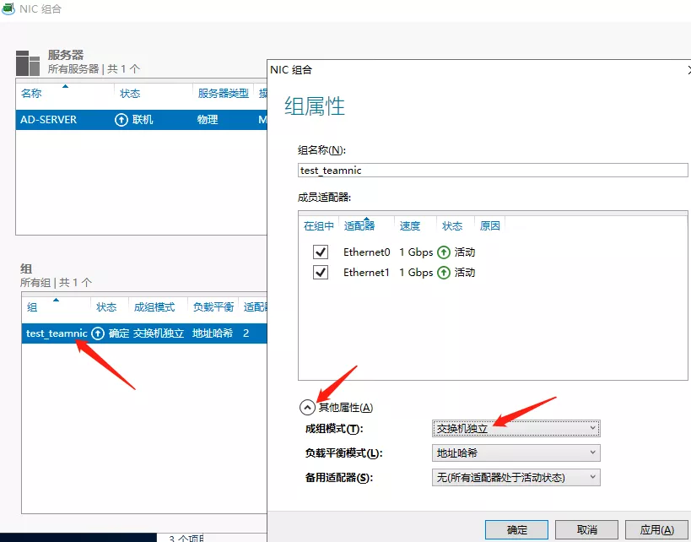Click Ethernet0 活动 status arrow icon
Image resolution: width=691 pixels, height=542 pixels.
444,252
